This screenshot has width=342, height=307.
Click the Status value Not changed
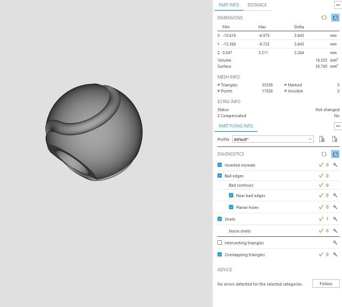point(327,110)
